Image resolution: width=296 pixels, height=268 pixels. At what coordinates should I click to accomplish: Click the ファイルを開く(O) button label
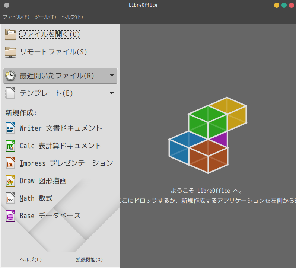pos(50,35)
